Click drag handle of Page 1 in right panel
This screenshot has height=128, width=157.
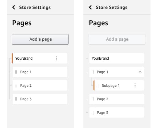click(93, 72)
